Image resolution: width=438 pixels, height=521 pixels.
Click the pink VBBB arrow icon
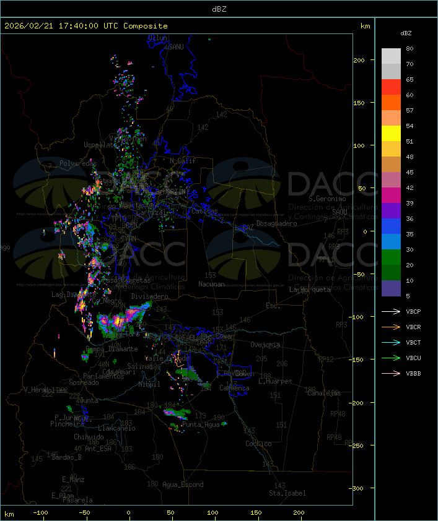click(391, 374)
